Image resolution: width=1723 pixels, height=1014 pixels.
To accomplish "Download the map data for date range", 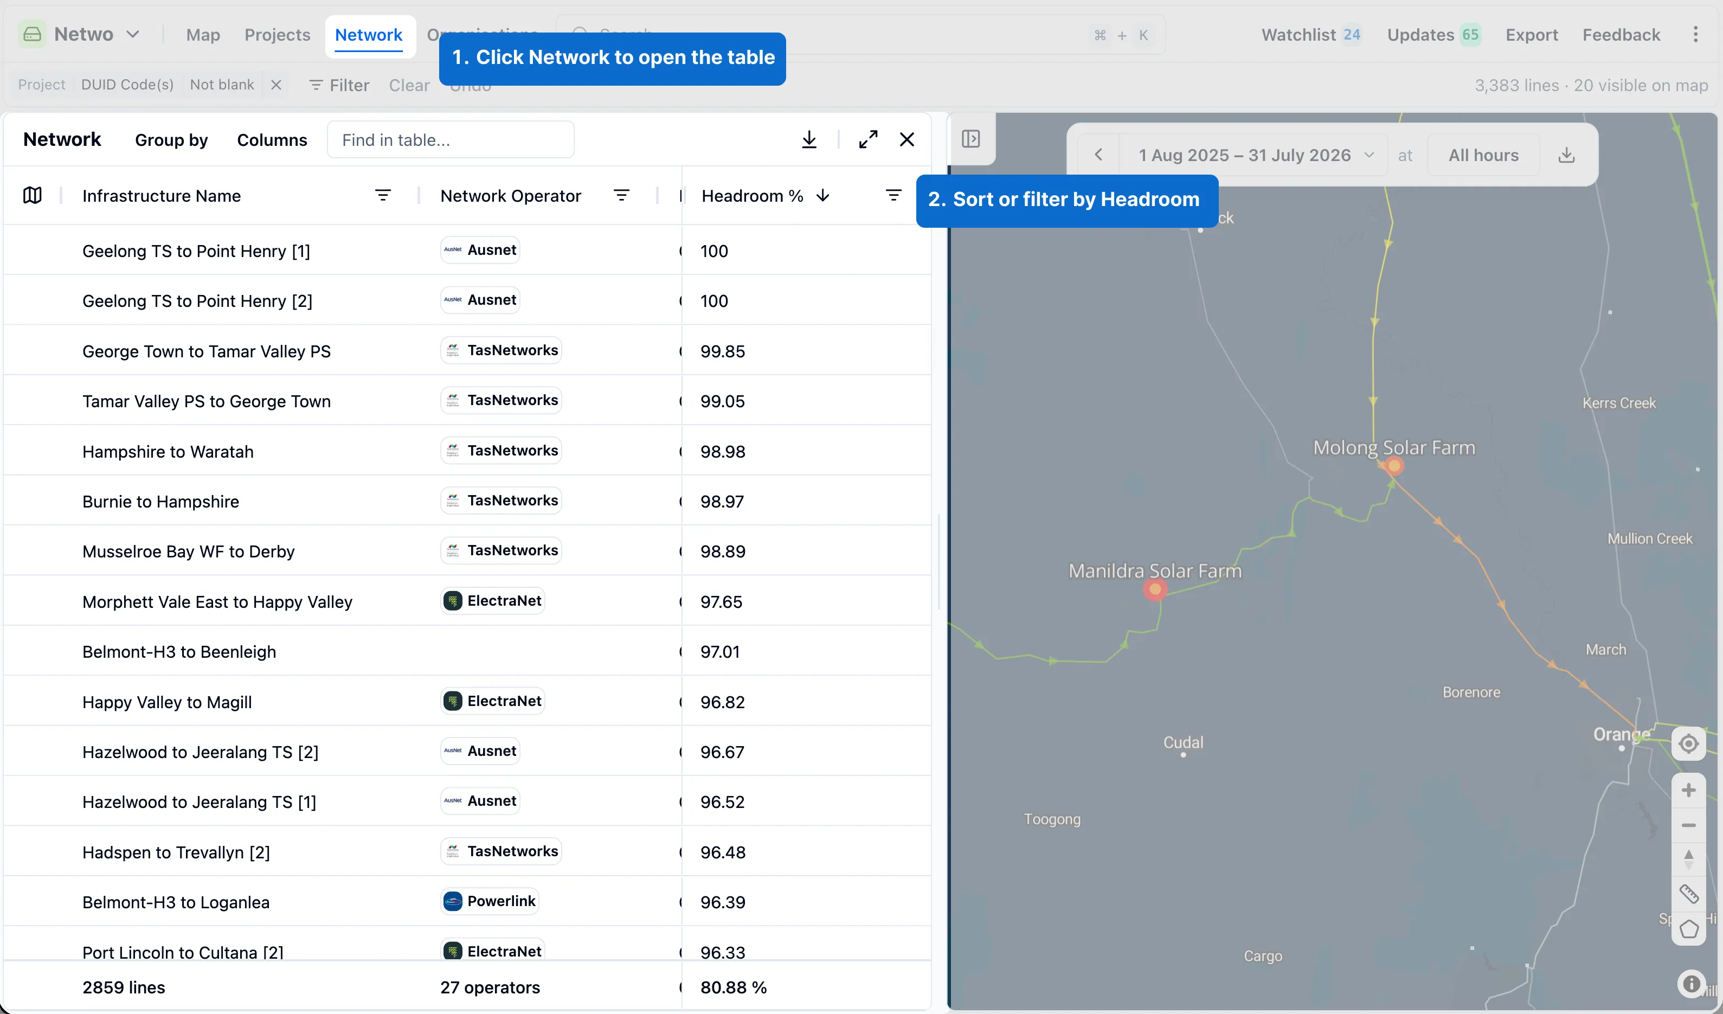I will pos(1566,155).
